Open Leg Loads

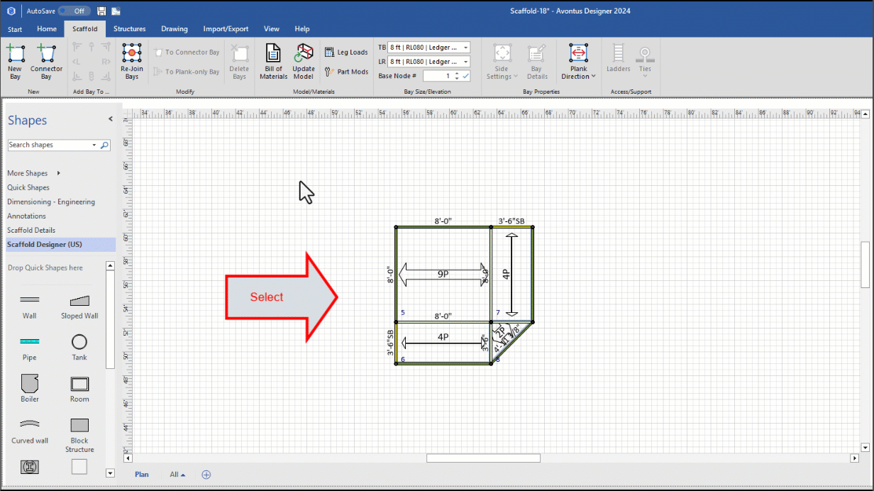pos(347,53)
